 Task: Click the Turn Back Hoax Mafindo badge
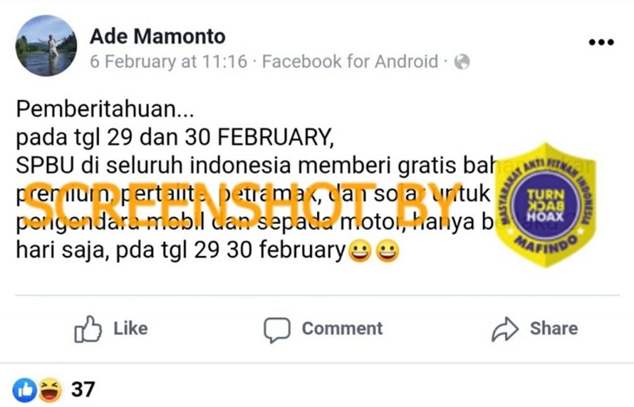click(546, 205)
